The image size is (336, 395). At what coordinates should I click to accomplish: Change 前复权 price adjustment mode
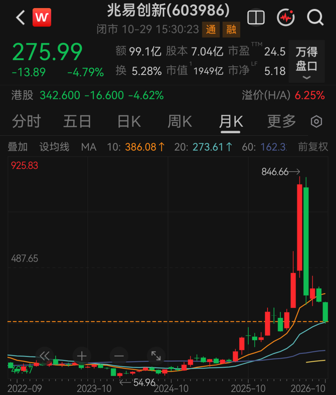[x=313, y=147]
